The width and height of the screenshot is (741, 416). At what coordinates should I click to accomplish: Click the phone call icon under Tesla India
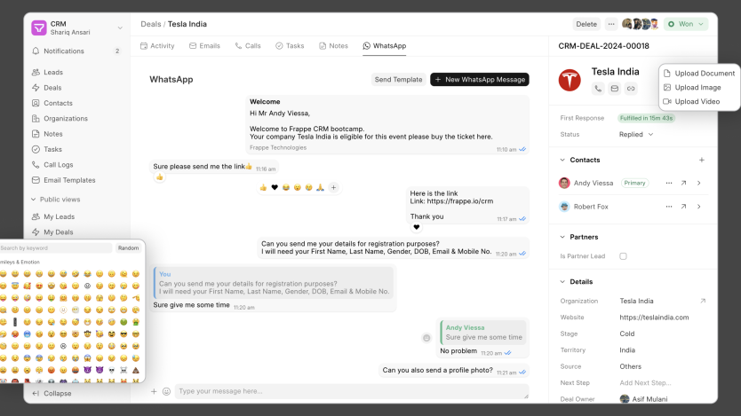pos(598,88)
